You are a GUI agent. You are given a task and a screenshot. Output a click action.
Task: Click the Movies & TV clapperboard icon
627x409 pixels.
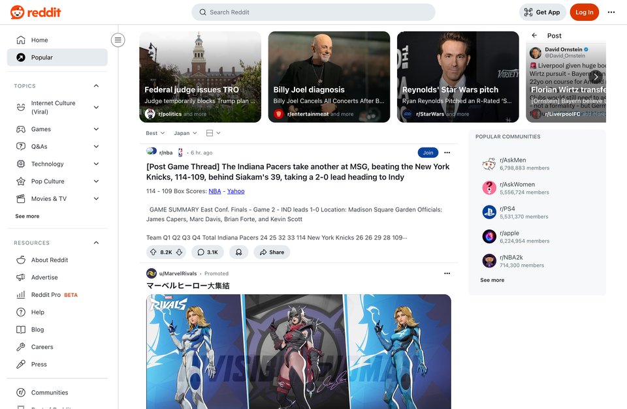pos(21,198)
